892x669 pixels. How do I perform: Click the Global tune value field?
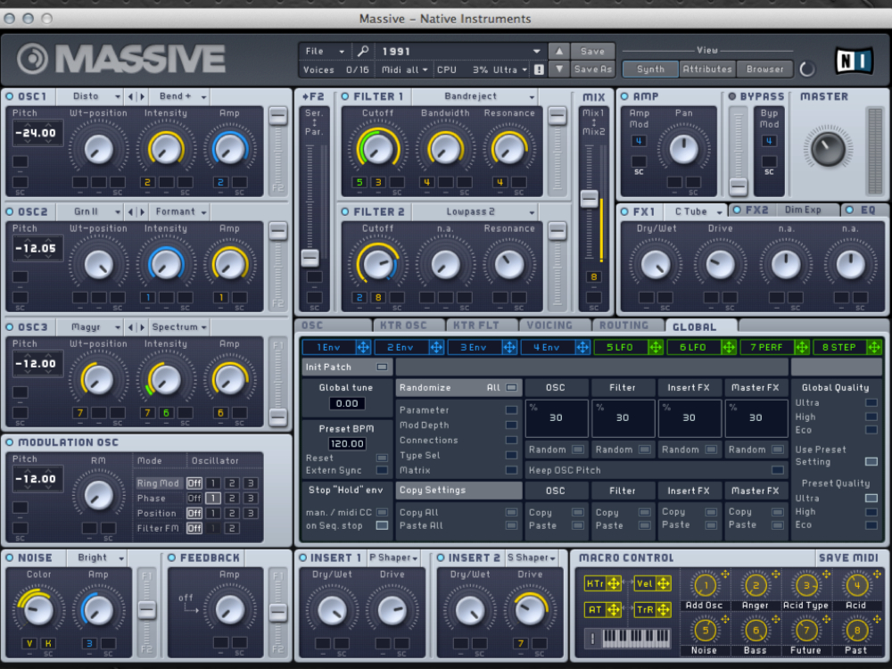click(346, 403)
